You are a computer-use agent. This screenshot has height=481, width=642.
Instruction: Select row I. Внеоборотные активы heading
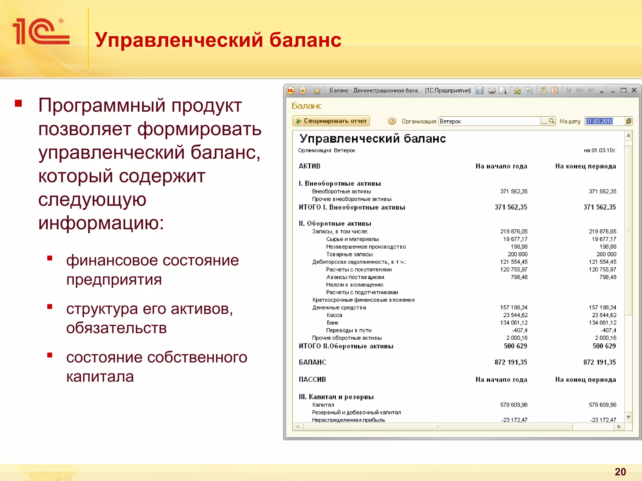click(x=340, y=184)
